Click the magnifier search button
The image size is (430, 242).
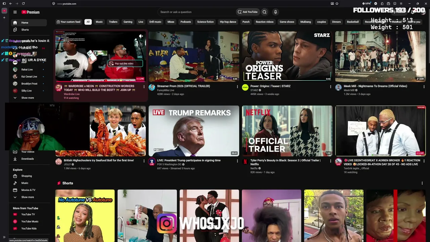pyautogui.click(x=264, y=12)
